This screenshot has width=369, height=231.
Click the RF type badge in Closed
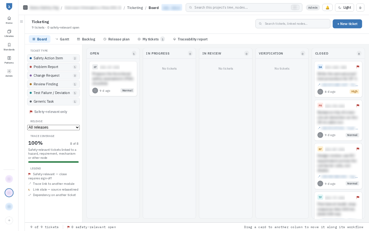pos(320,149)
